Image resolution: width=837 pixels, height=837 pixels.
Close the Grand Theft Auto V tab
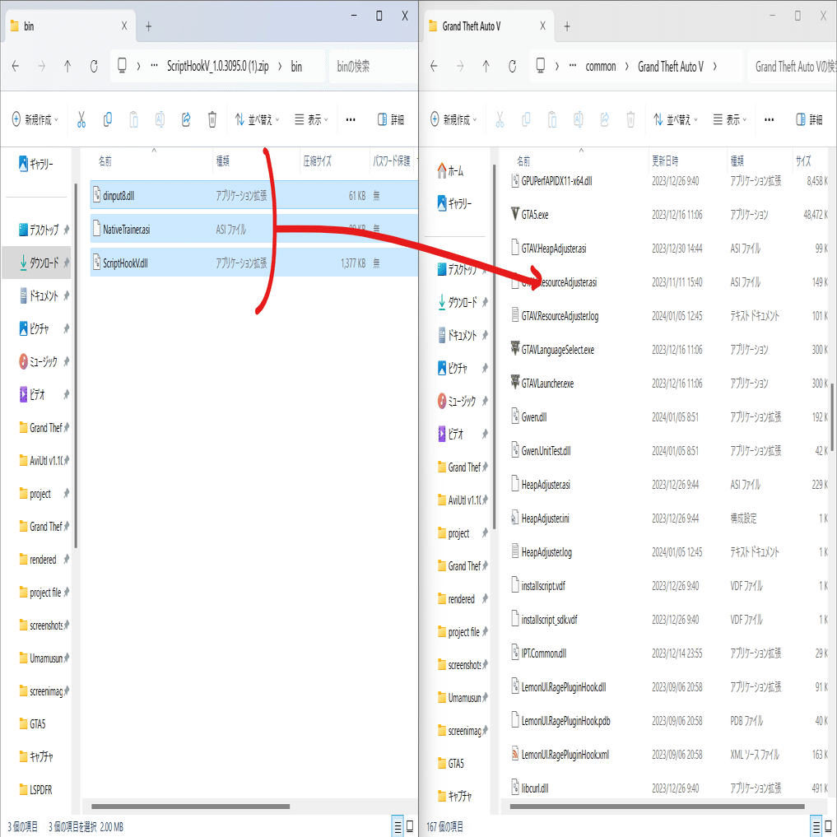(542, 26)
